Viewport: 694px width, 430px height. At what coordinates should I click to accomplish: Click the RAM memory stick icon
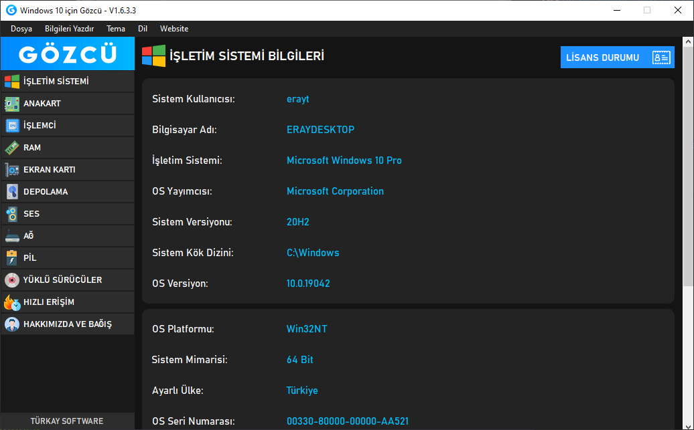pyautogui.click(x=12, y=148)
